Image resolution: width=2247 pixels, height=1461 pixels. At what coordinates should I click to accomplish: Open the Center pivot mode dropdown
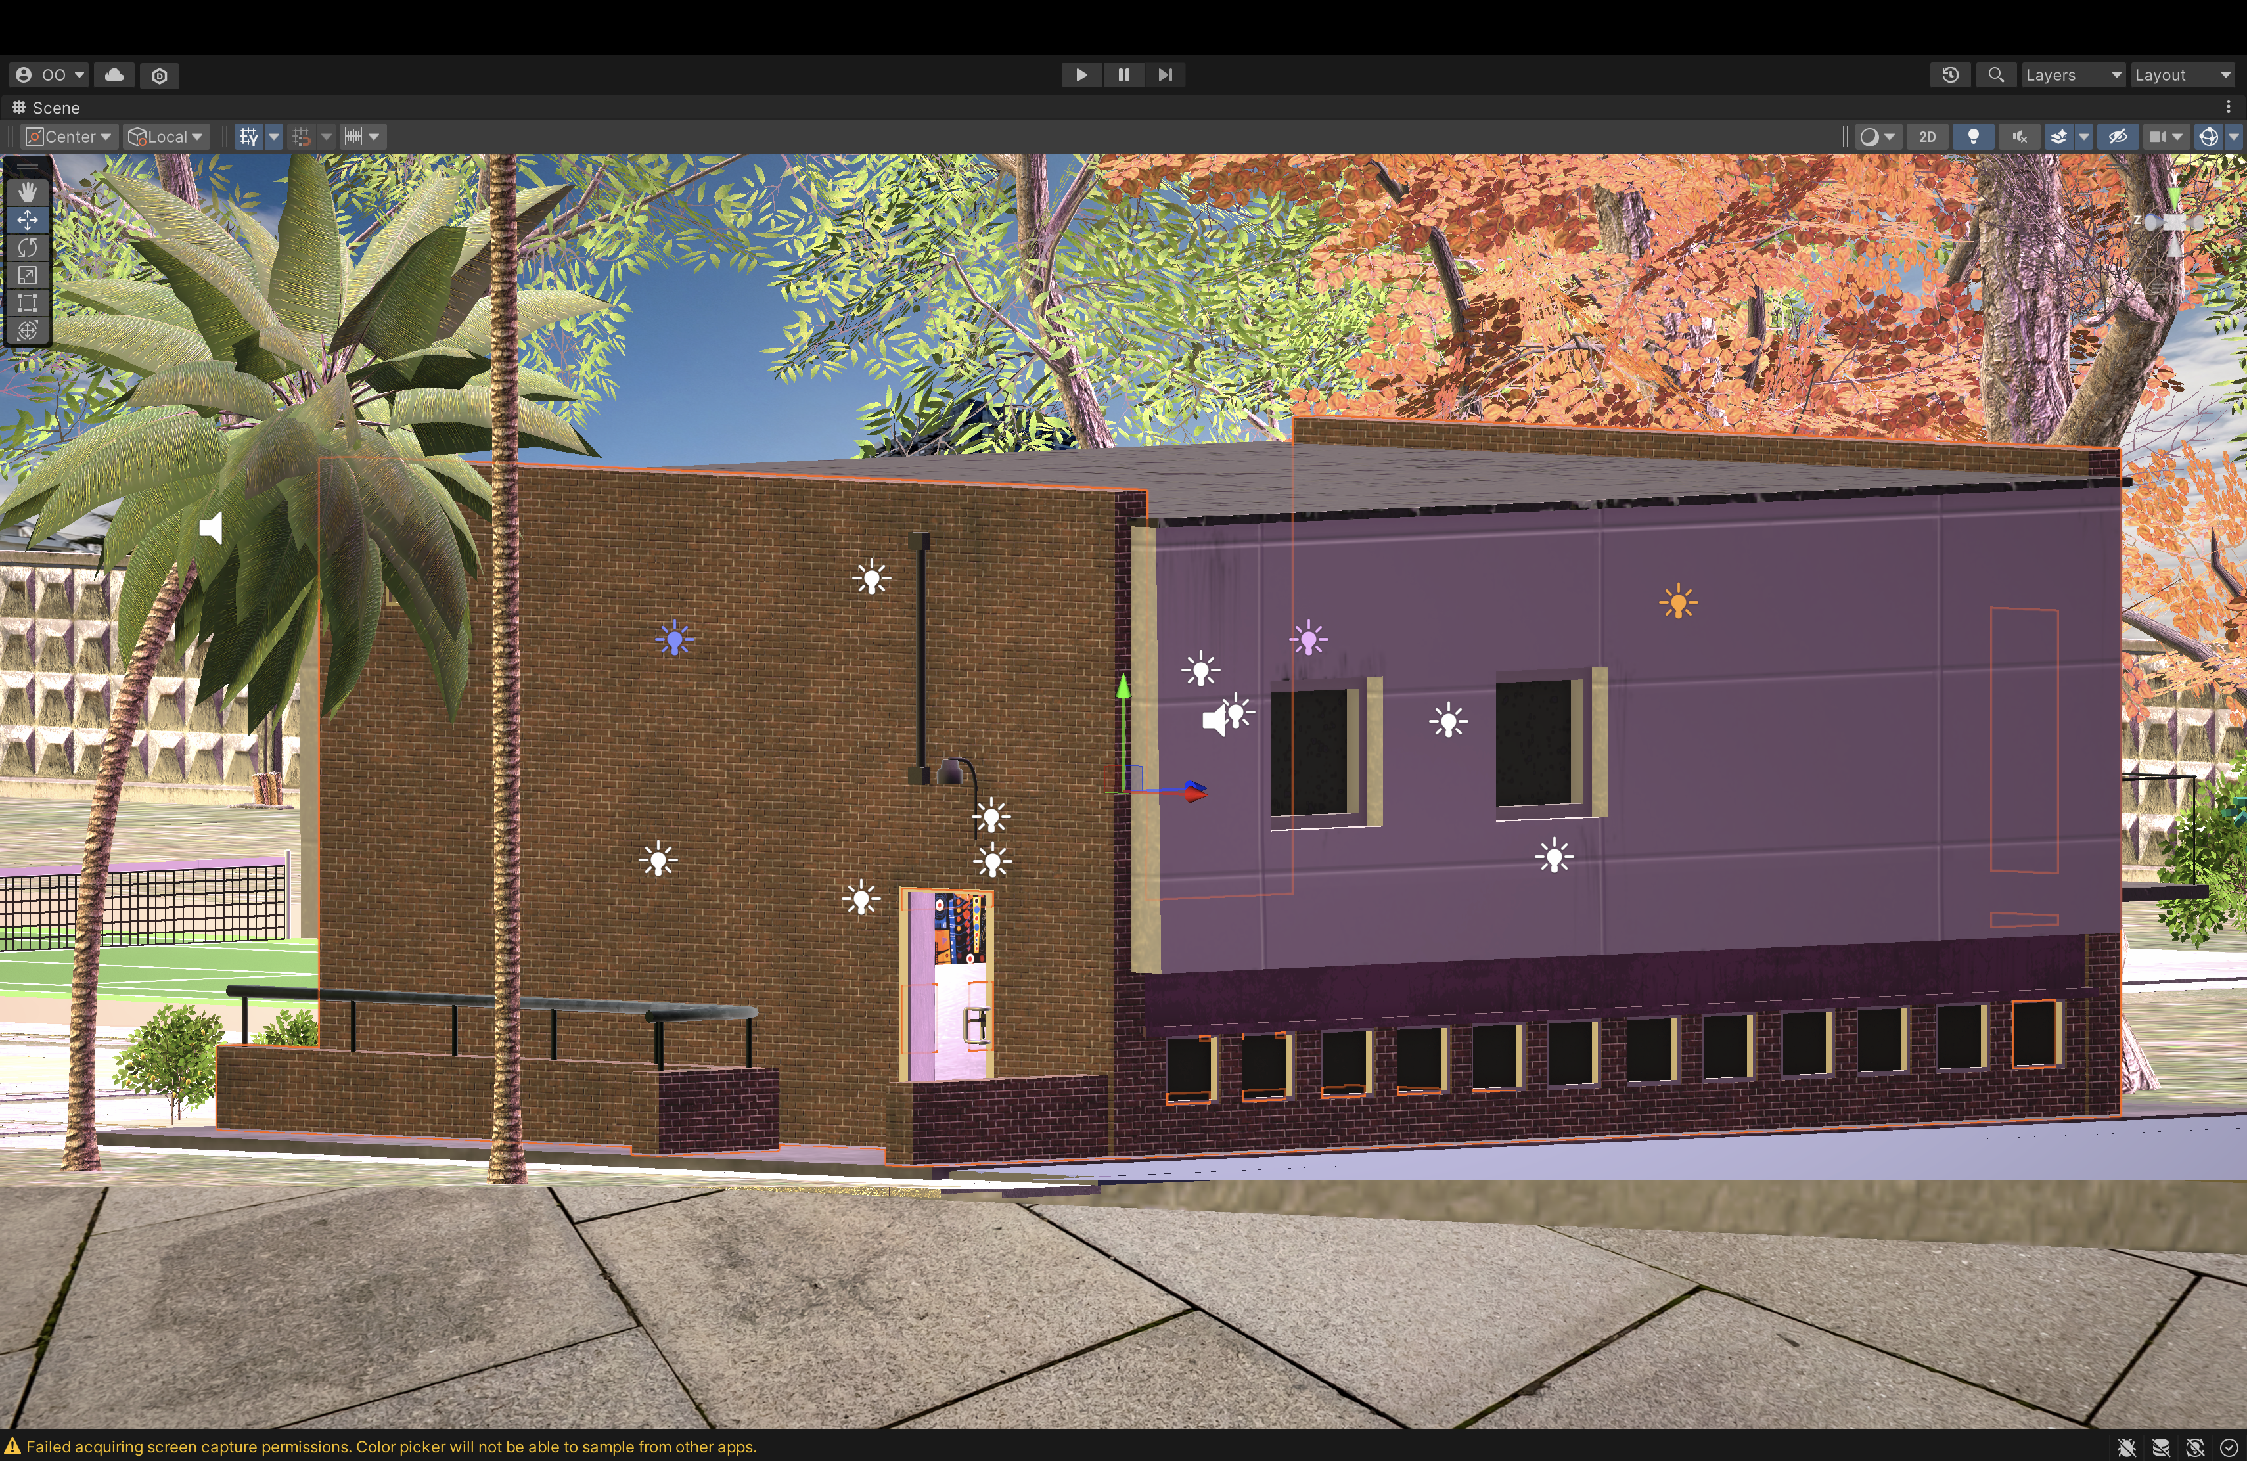tap(69, 137)
